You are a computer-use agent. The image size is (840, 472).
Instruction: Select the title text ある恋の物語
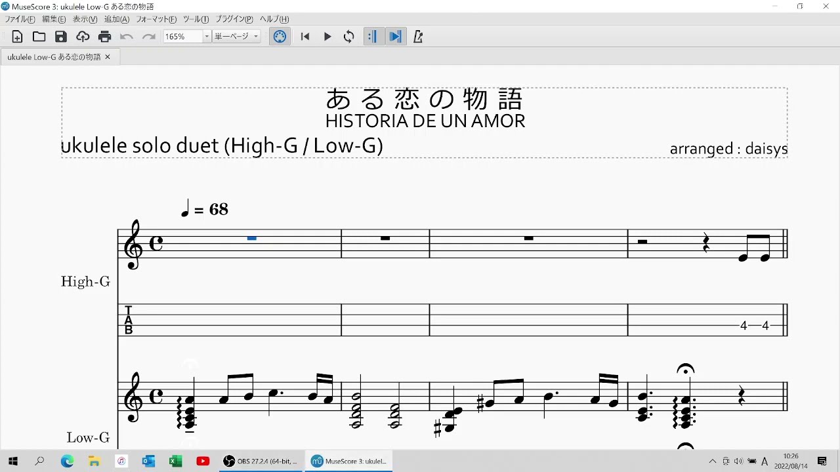coord(425,100)
